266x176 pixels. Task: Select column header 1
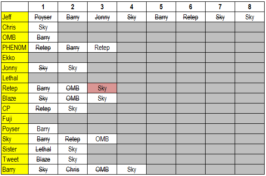click(43, 7)
